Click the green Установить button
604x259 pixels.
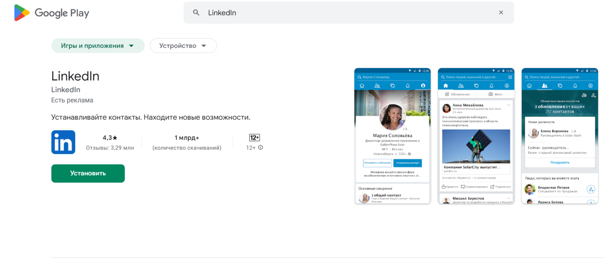88,173
